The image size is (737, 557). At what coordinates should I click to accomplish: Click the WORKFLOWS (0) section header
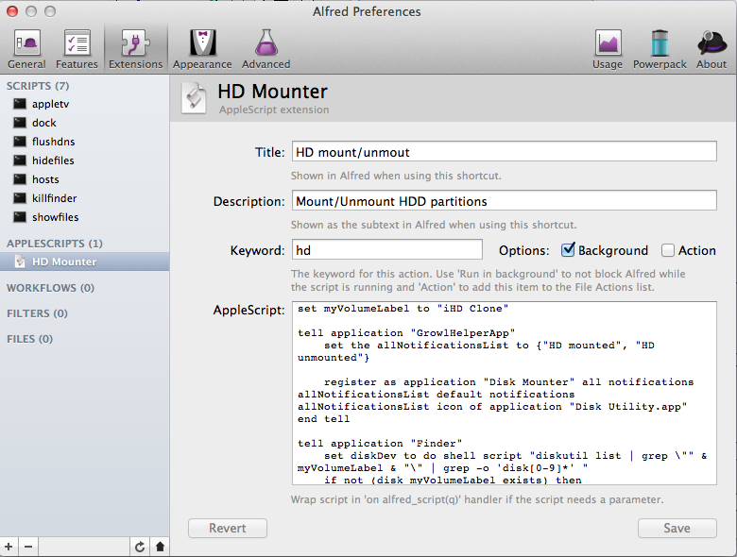[50, 288]
